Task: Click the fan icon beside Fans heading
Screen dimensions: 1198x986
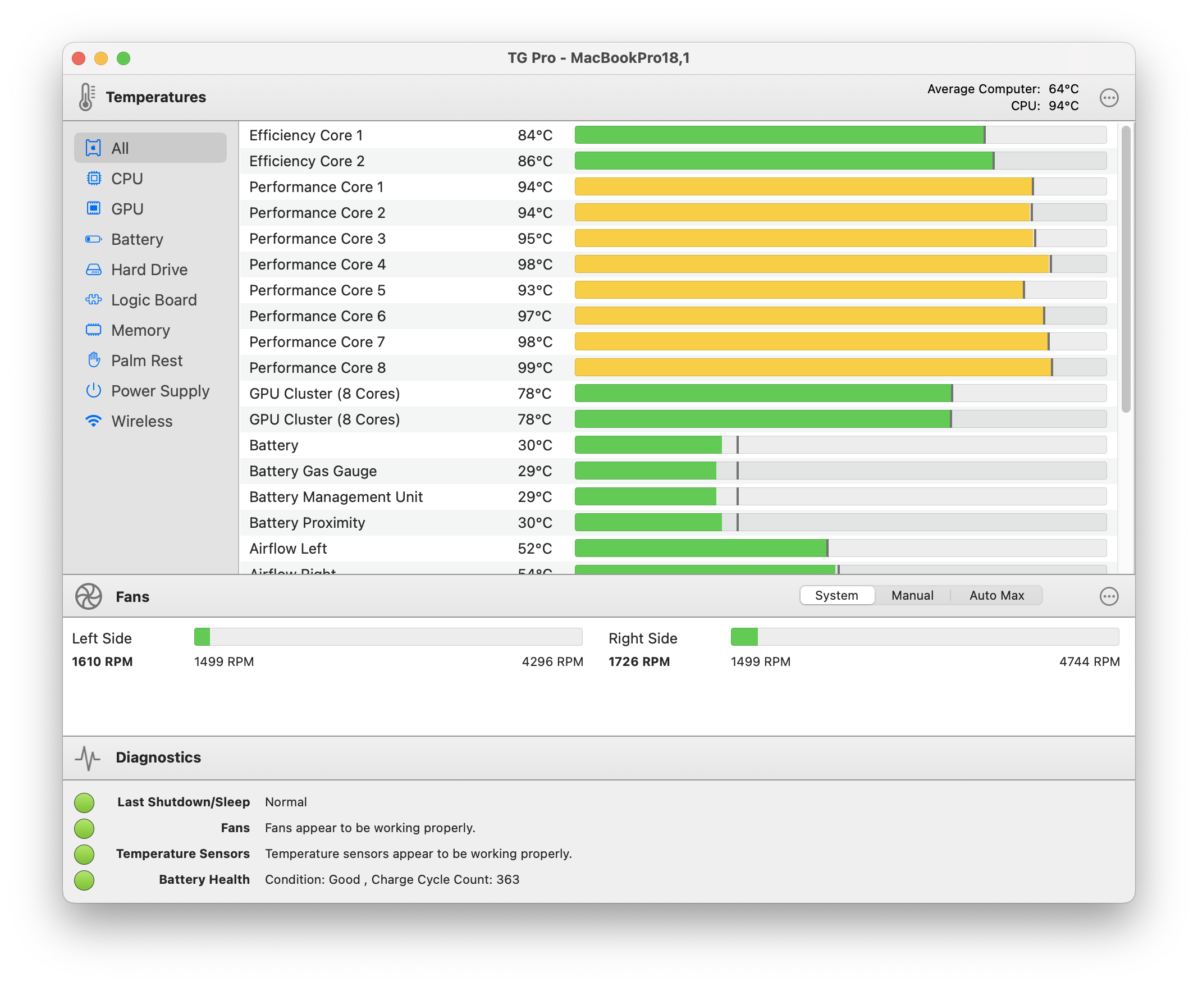Action: (89, 596)
